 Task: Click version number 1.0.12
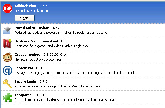pyautogui.click(x=42, y=95)
